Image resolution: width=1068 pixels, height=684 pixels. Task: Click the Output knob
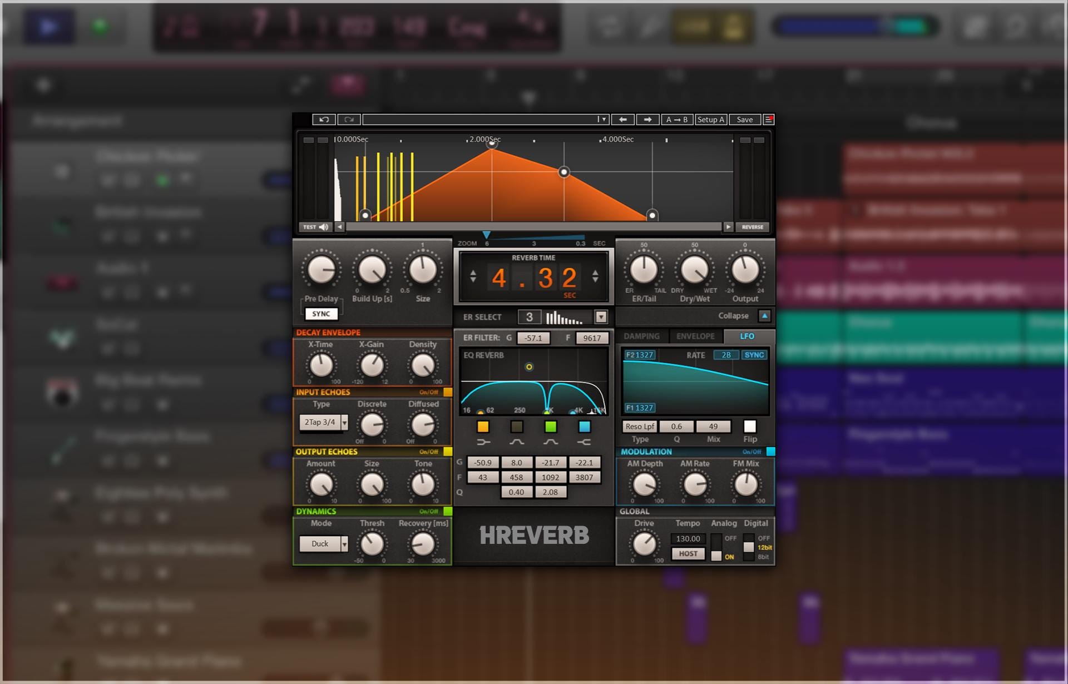pos(745,270)
